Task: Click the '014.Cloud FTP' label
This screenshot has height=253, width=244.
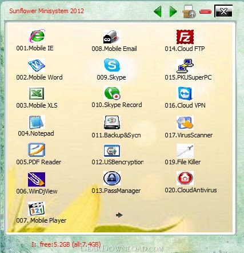Action: click(185, 49)
